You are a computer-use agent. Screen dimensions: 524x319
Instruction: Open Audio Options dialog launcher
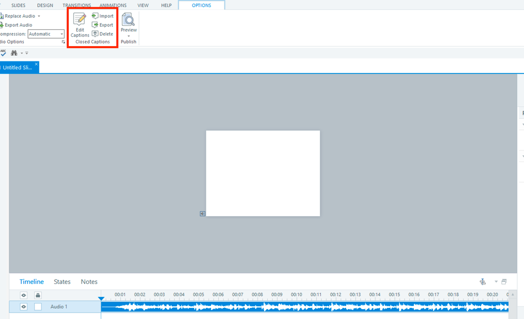tap(63, 42)
